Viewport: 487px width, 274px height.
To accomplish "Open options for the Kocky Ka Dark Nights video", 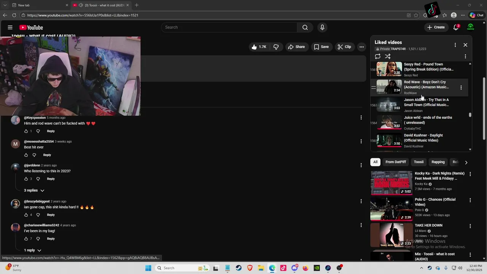I will tap(470, 174).
